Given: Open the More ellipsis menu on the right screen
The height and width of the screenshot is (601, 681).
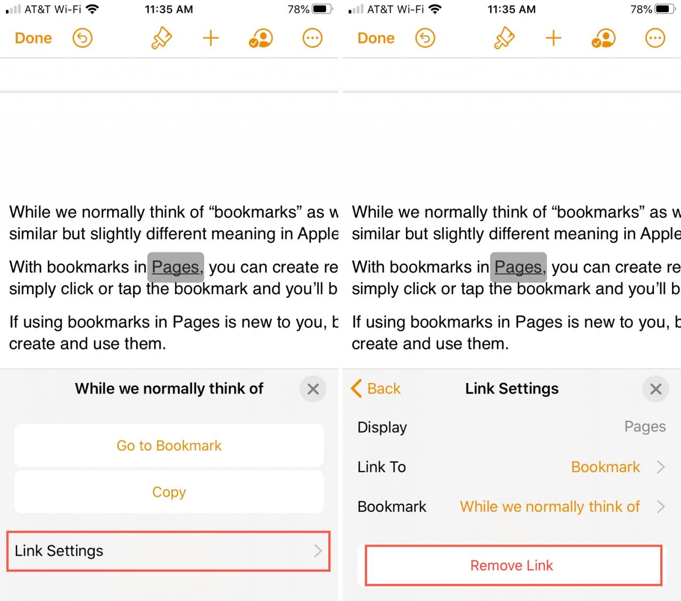Looking at the screenshot, I should 655,38.
